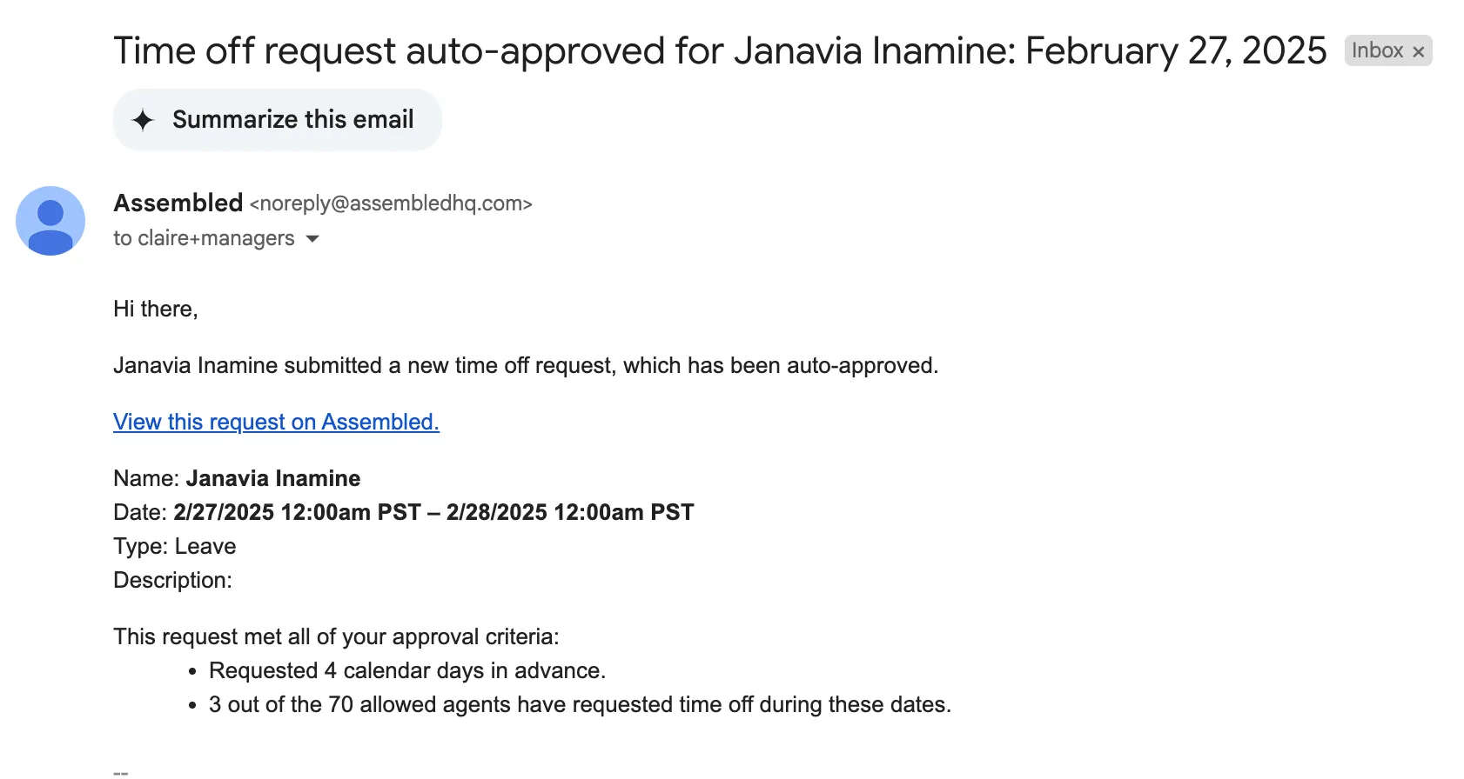Click the Summarize this email button

point(278,120)
